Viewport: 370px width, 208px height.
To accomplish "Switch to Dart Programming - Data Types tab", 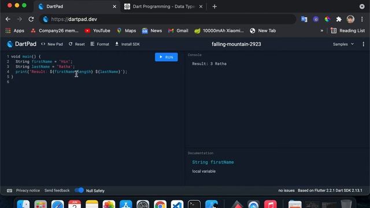I will coord(163,6).
